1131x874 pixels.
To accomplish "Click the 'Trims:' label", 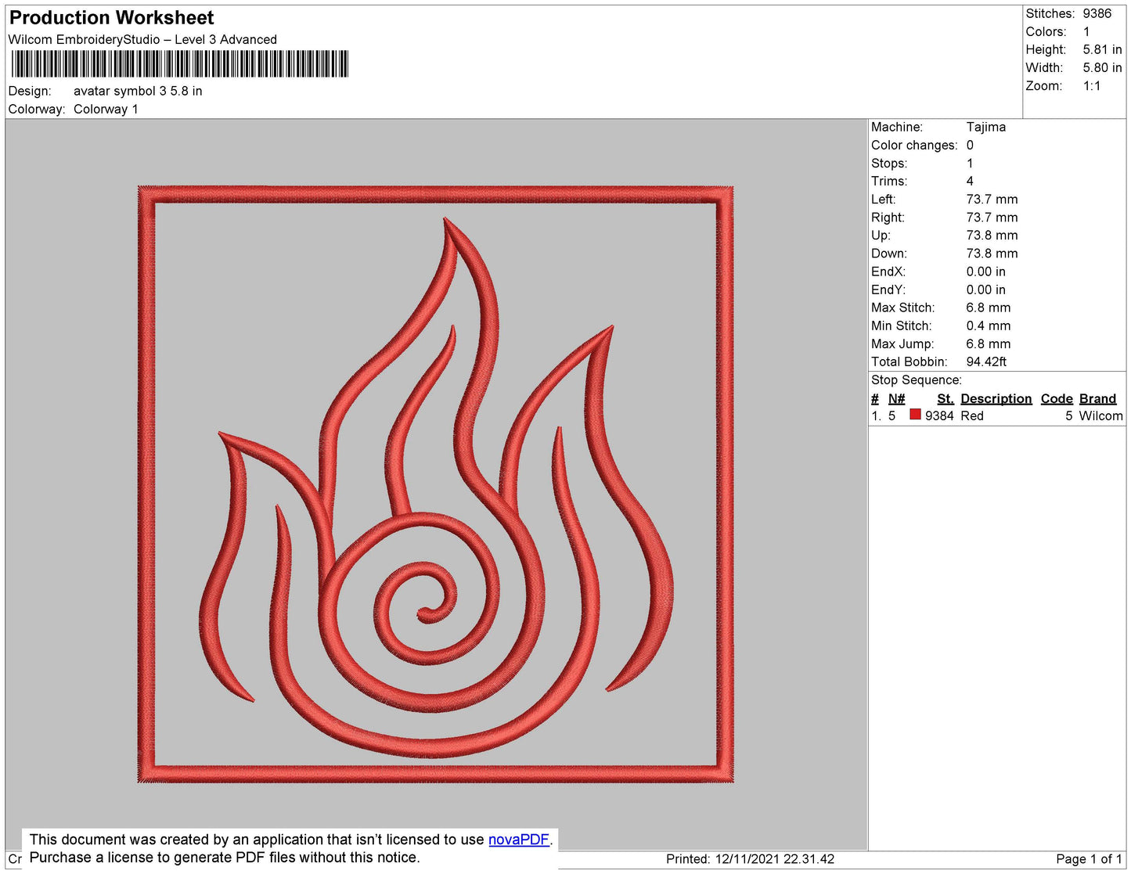I will pos(889,182).
